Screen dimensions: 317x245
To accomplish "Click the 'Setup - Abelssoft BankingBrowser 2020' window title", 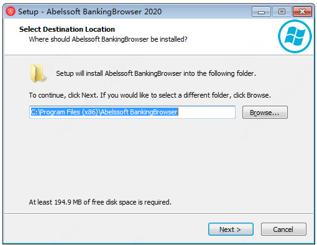I will 90,12.
